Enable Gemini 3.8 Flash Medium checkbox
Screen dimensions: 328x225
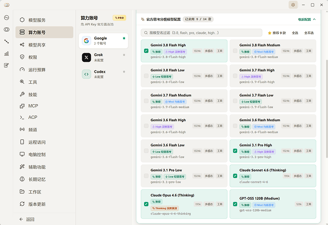(x=235, y=51)
